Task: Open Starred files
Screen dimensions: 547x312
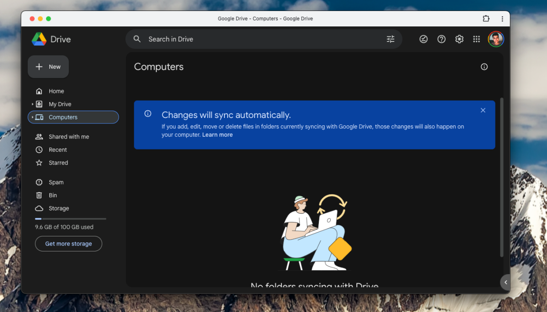Action: point(58,163)
